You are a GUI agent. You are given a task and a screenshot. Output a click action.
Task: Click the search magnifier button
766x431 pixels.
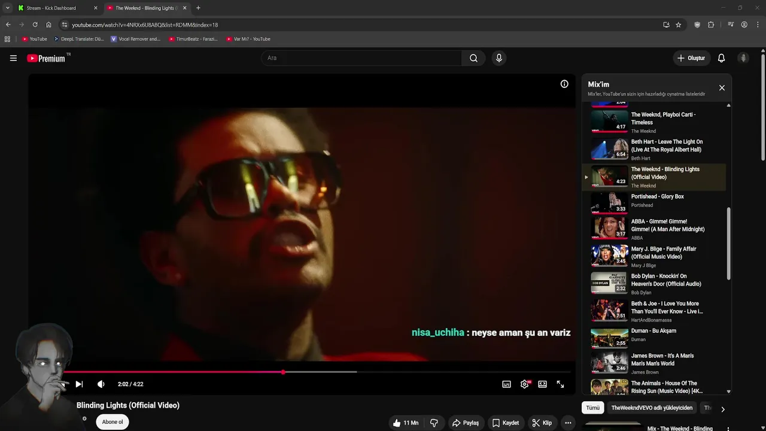(473, 58)
